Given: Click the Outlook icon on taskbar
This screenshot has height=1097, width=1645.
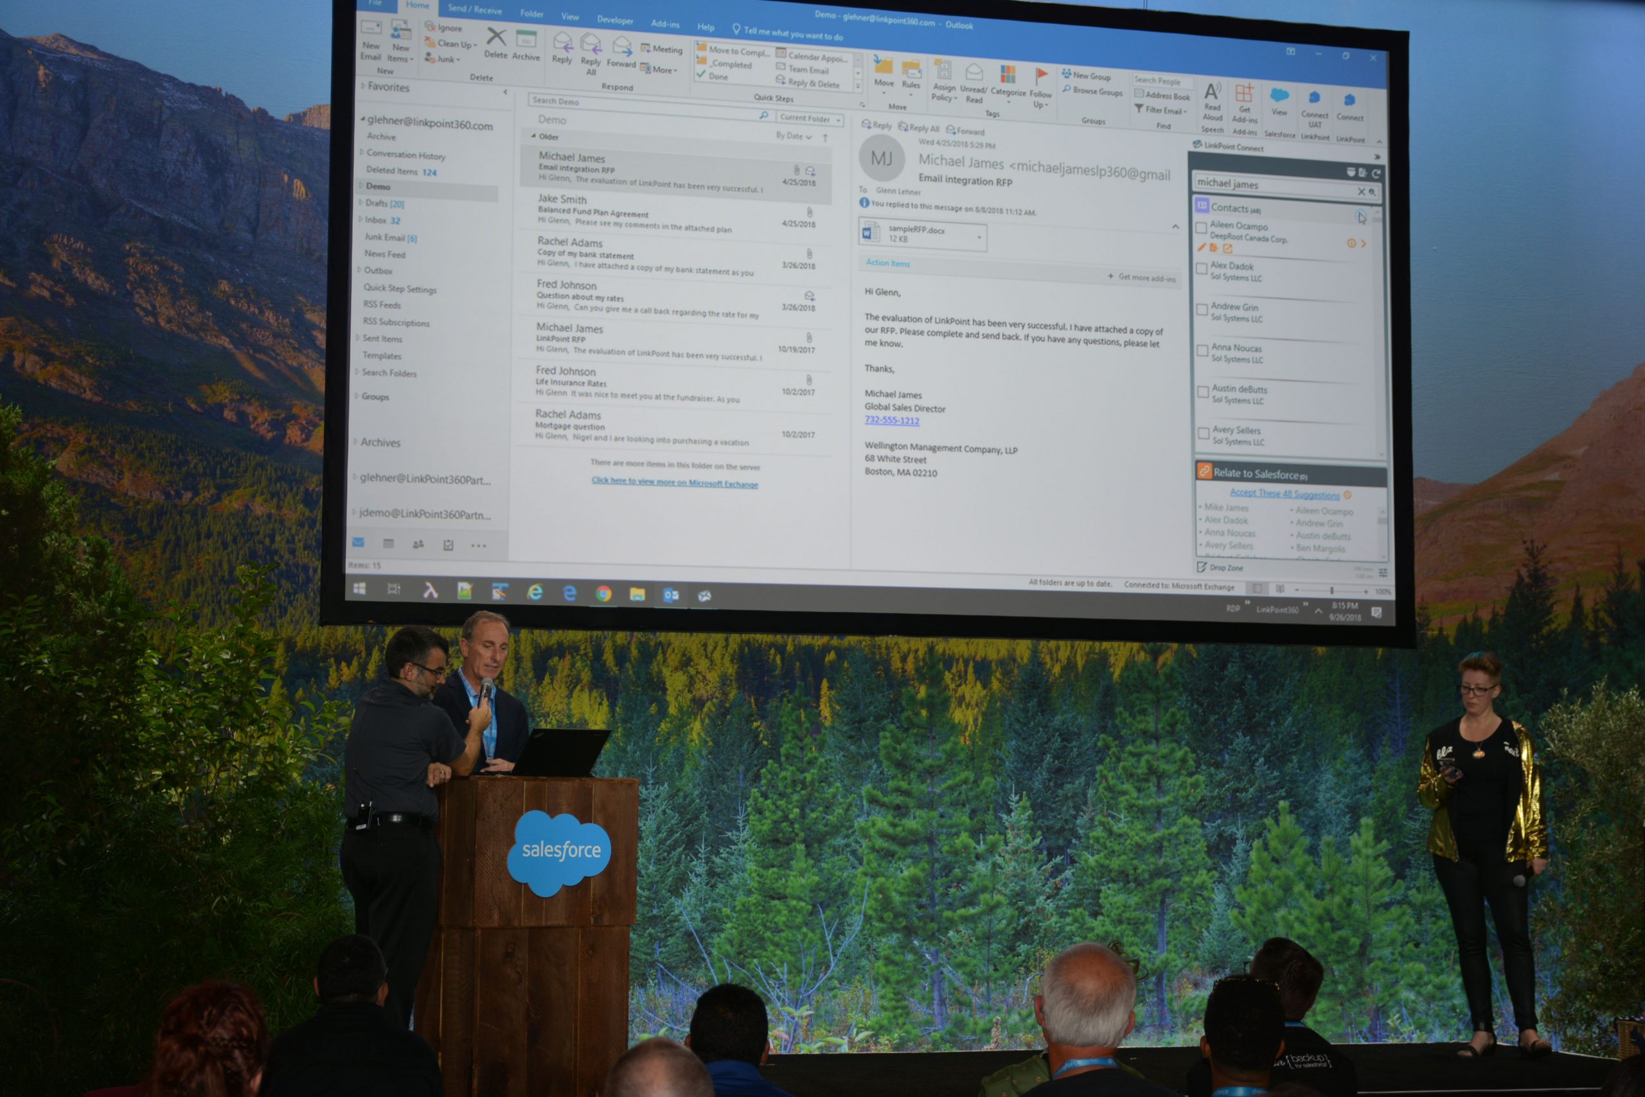Looking at the screenshot, I should tap(671, 595).
